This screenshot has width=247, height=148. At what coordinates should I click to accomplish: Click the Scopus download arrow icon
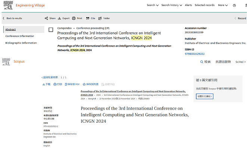pos(44,84)
